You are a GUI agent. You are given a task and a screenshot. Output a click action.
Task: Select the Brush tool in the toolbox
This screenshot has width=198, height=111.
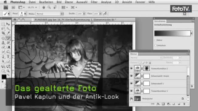[8, 38]
